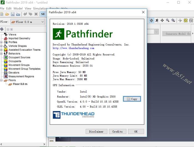Select the zoom box tool
This screenshot has height=147, width=194.
(x=173, y=21)
